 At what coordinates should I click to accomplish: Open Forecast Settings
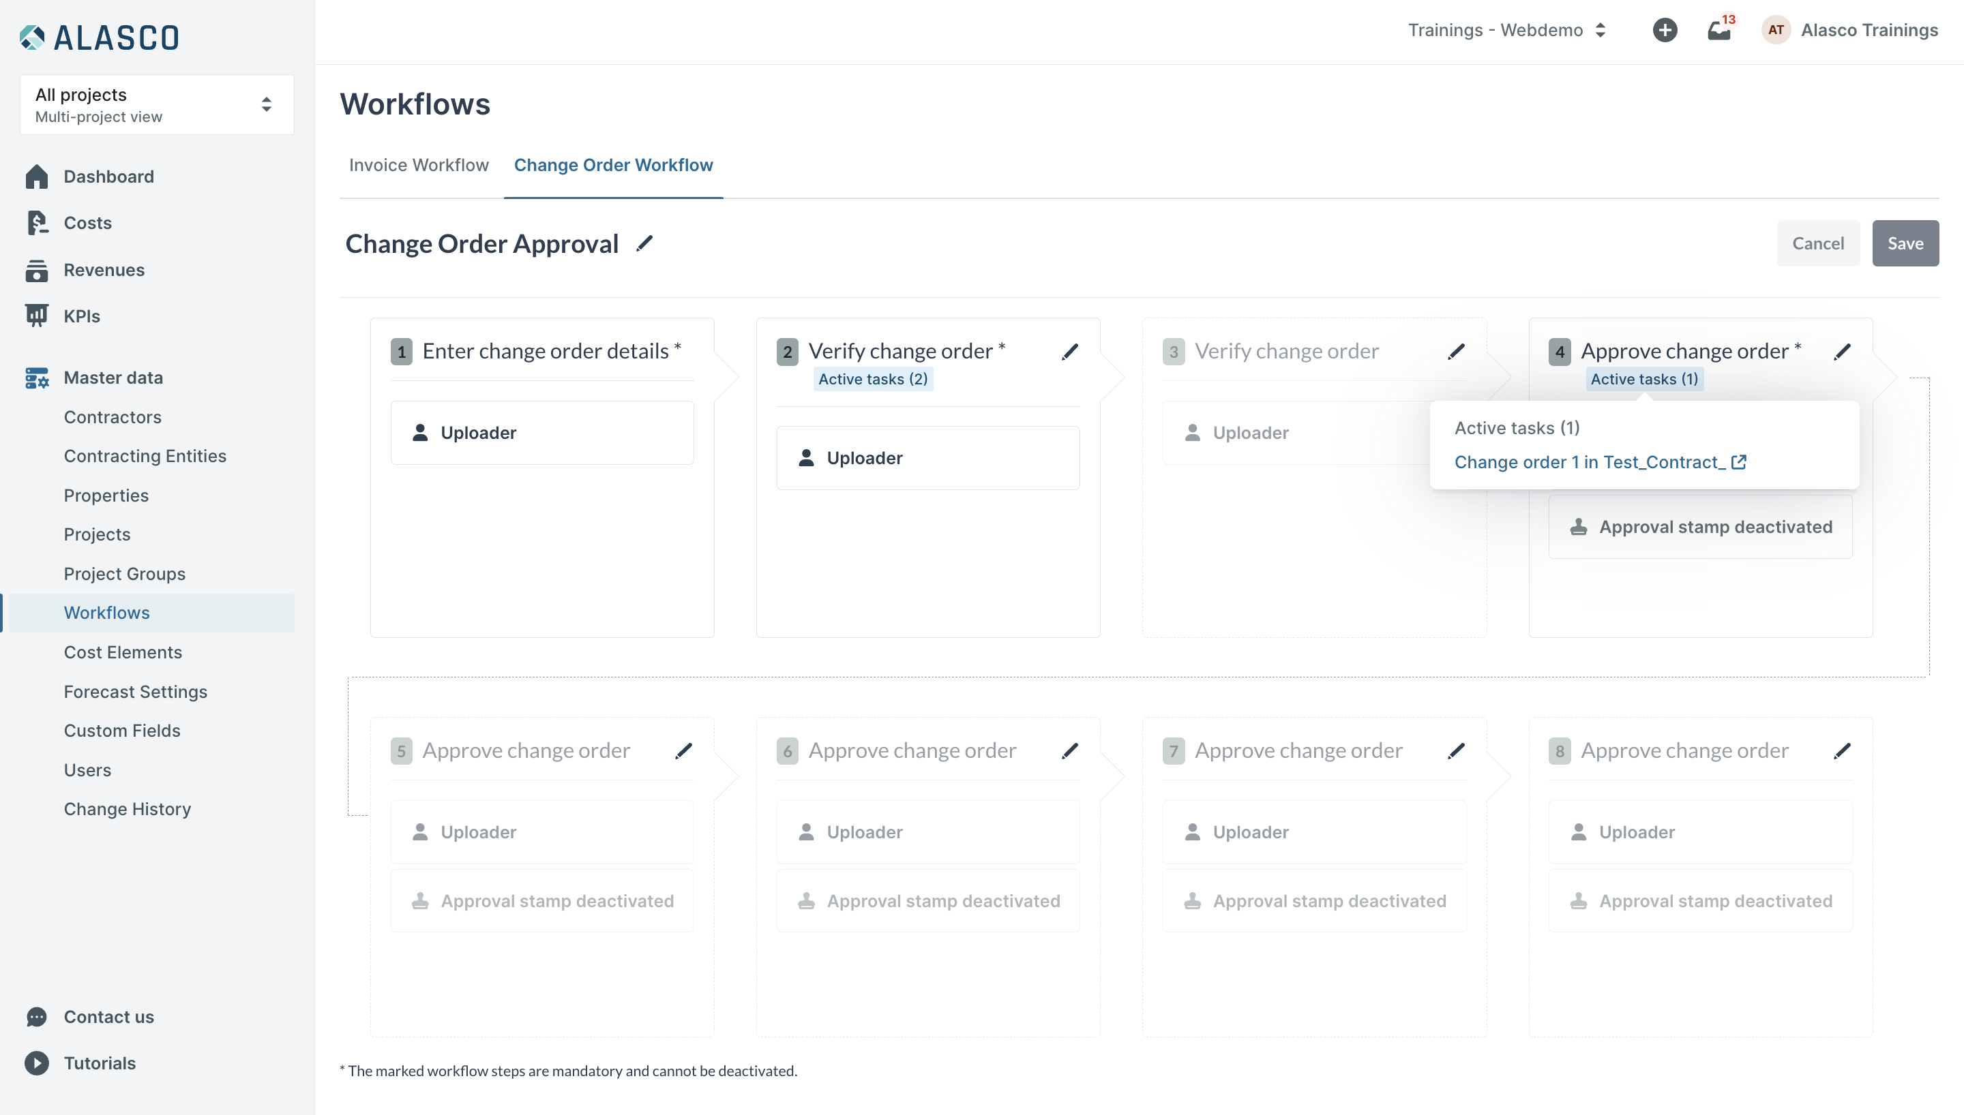pyautogui.click(x=136, y=692)
